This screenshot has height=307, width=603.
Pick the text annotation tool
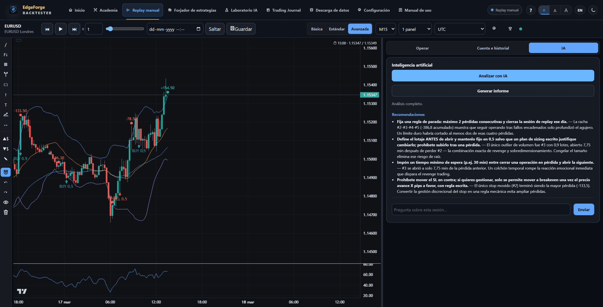pyautogui.click(x=6, y=105)
